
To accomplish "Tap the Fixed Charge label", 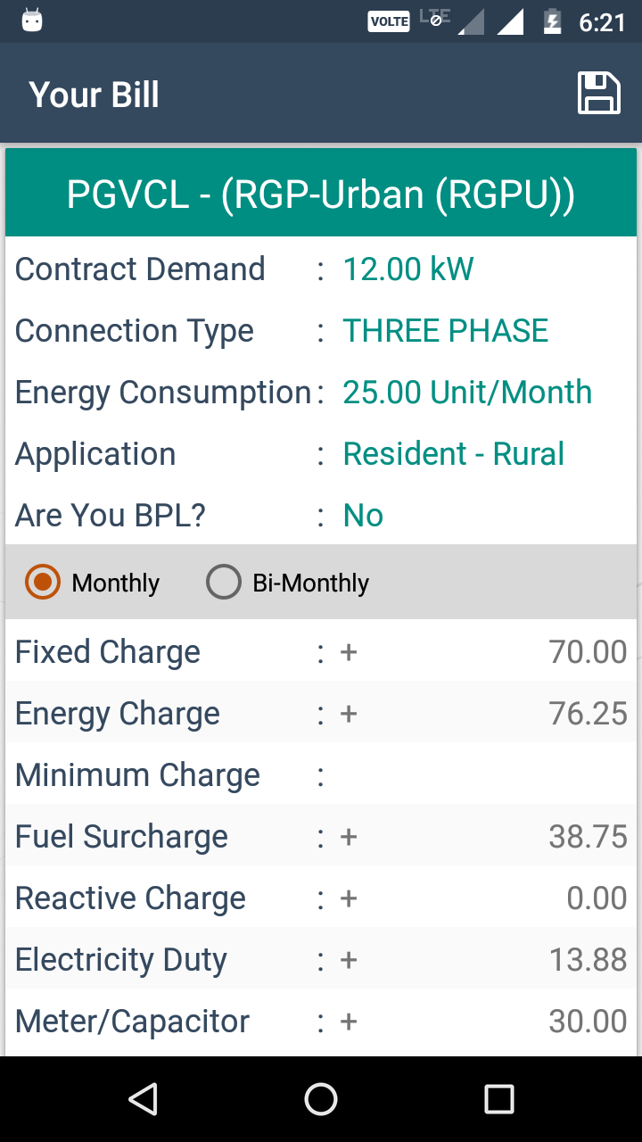I will pyautogui.click(x=108, y=652).
